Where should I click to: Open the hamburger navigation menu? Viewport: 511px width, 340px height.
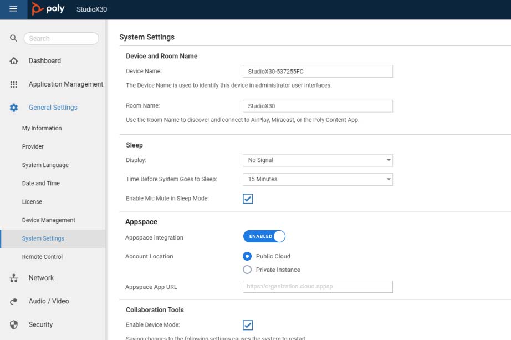[13, 9]
